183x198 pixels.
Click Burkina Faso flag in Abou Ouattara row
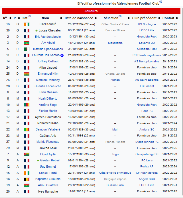[x=27, y=185]
